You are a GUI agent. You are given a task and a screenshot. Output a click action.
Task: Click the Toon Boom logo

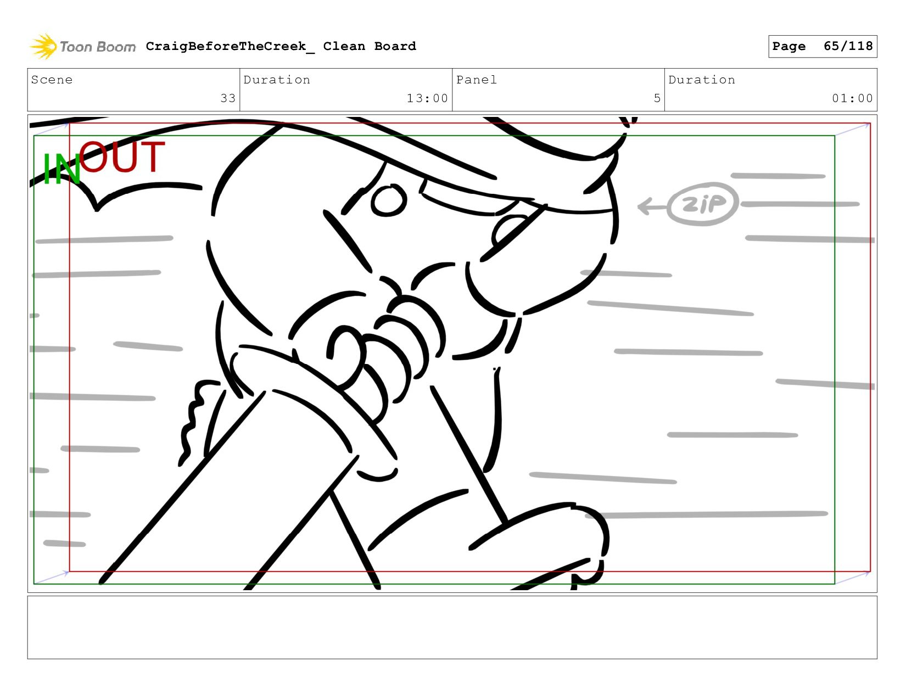82,47
